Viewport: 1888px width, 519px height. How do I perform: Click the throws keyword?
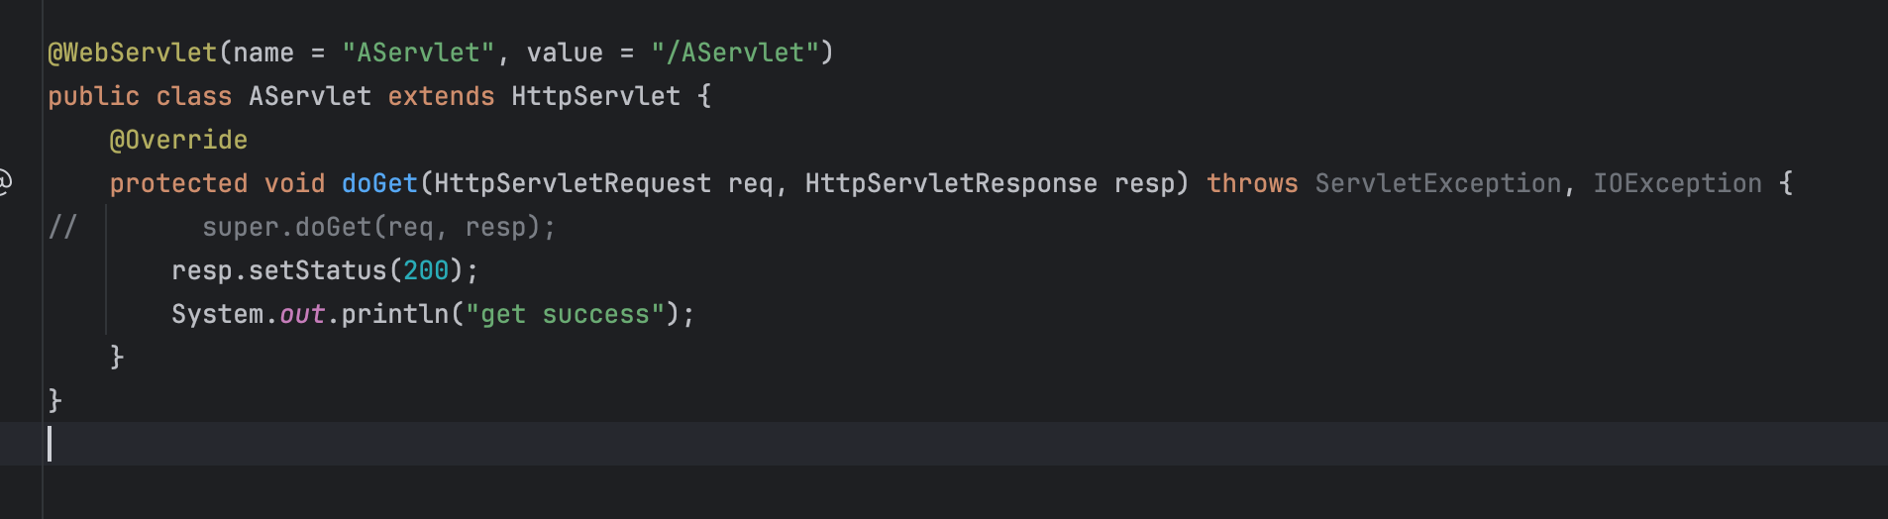(1251, 183)
